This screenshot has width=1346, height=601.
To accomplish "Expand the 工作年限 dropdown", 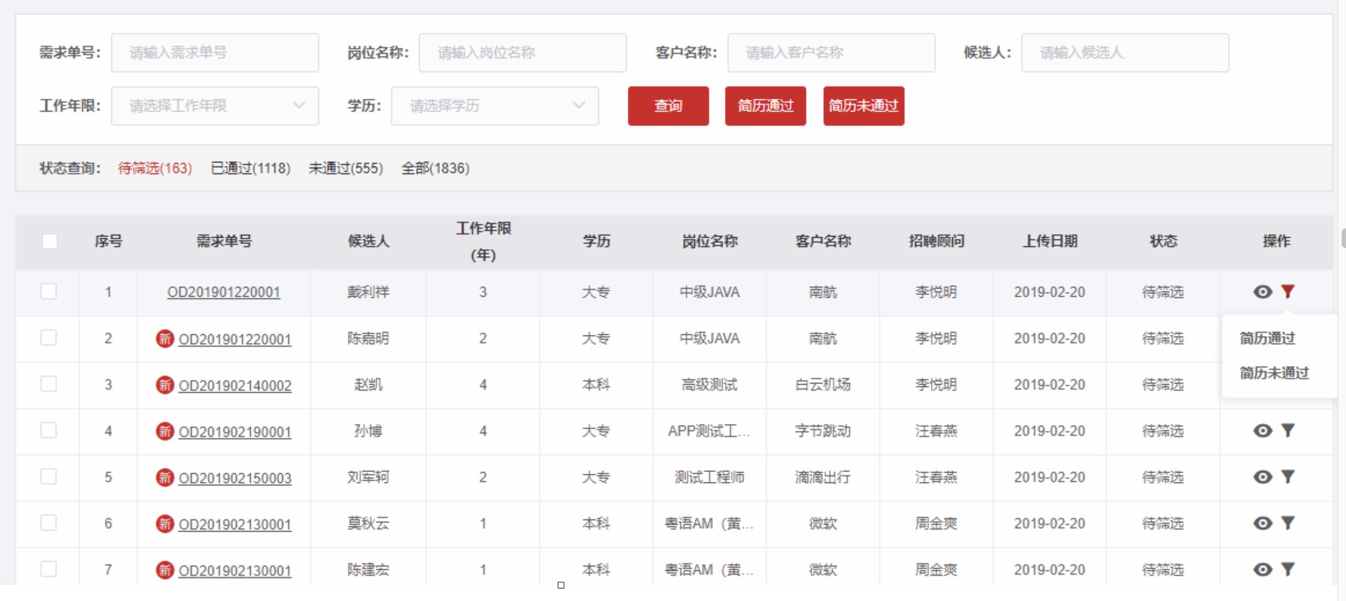I will 215,106.
